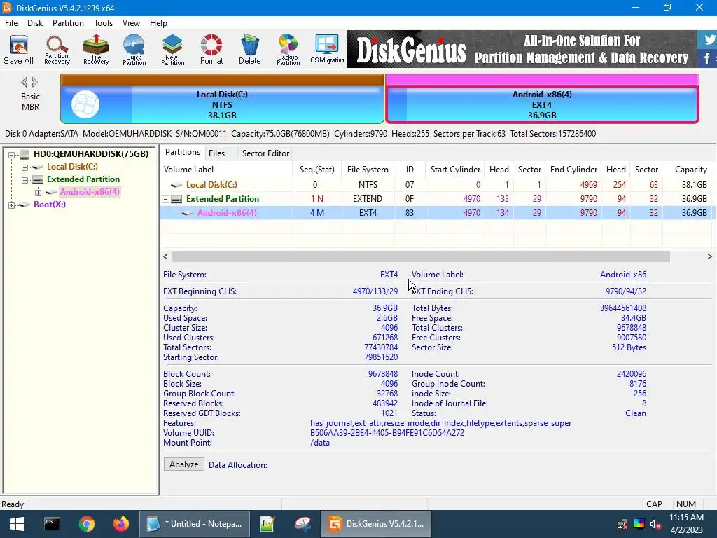This screenshot has height=538, width=717.
Task: Click the Volume Label column header
Action: click(226, 170)
